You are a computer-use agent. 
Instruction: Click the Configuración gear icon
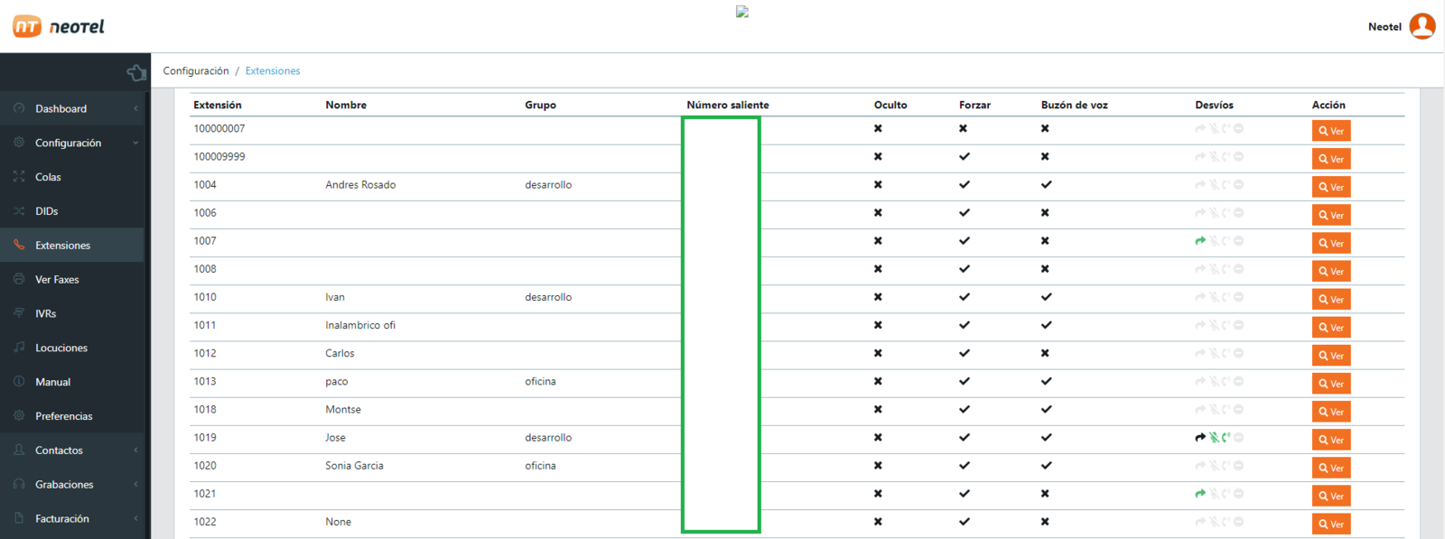coord(19,143)
